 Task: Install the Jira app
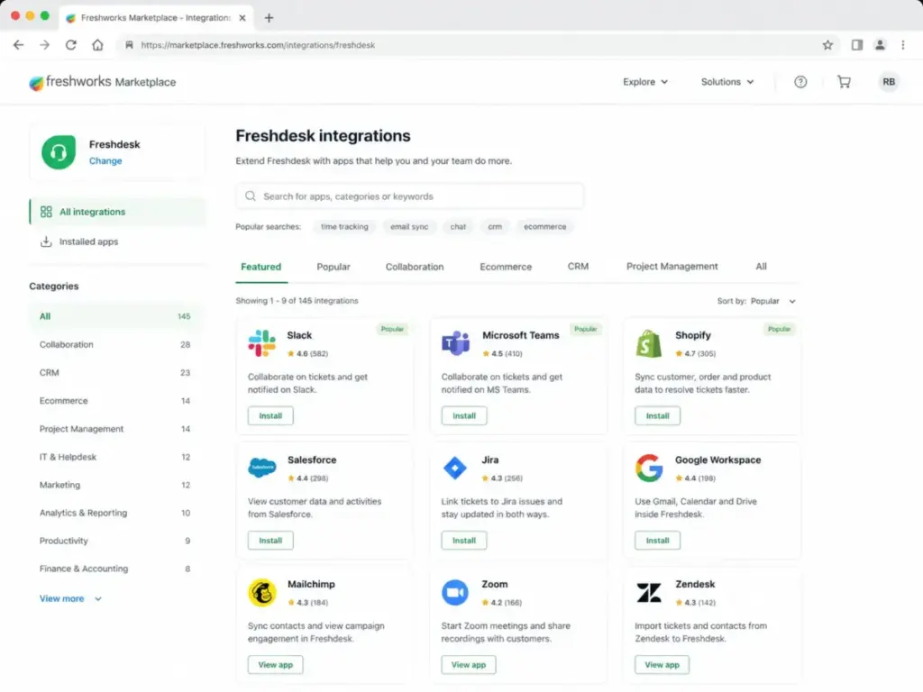[464, 541]
